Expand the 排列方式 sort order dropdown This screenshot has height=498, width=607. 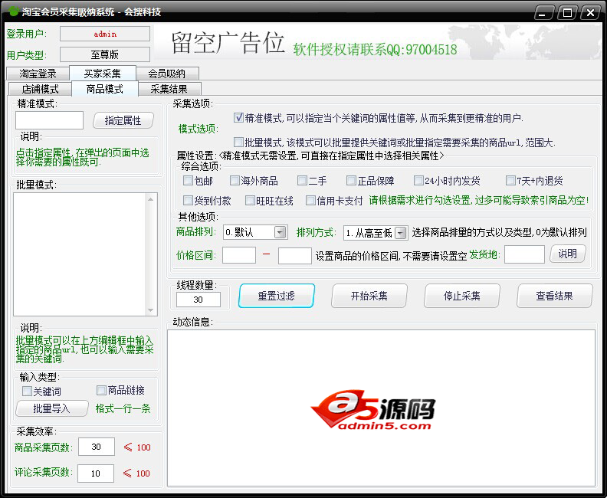click(401, 232)
